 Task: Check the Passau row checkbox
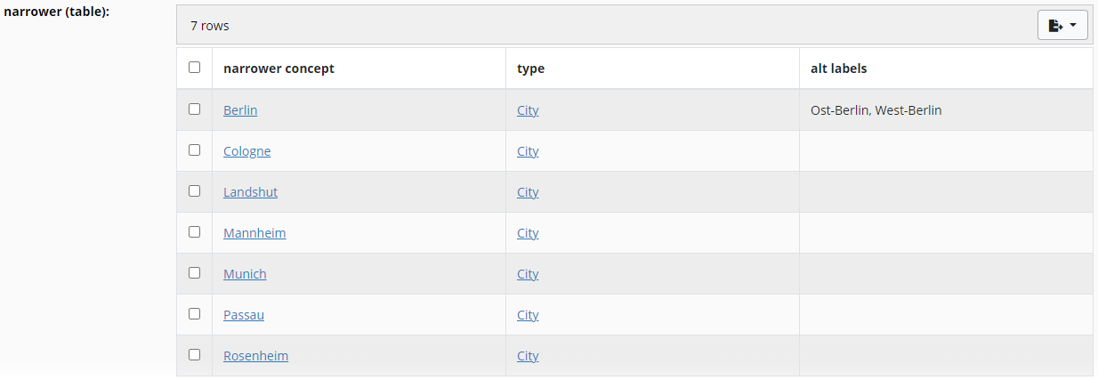195,314
